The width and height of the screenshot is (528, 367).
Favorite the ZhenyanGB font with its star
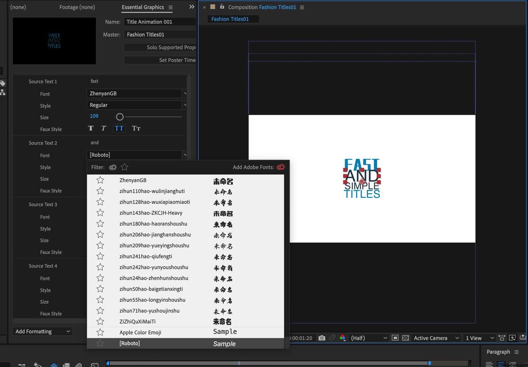[x=101, y=180]
